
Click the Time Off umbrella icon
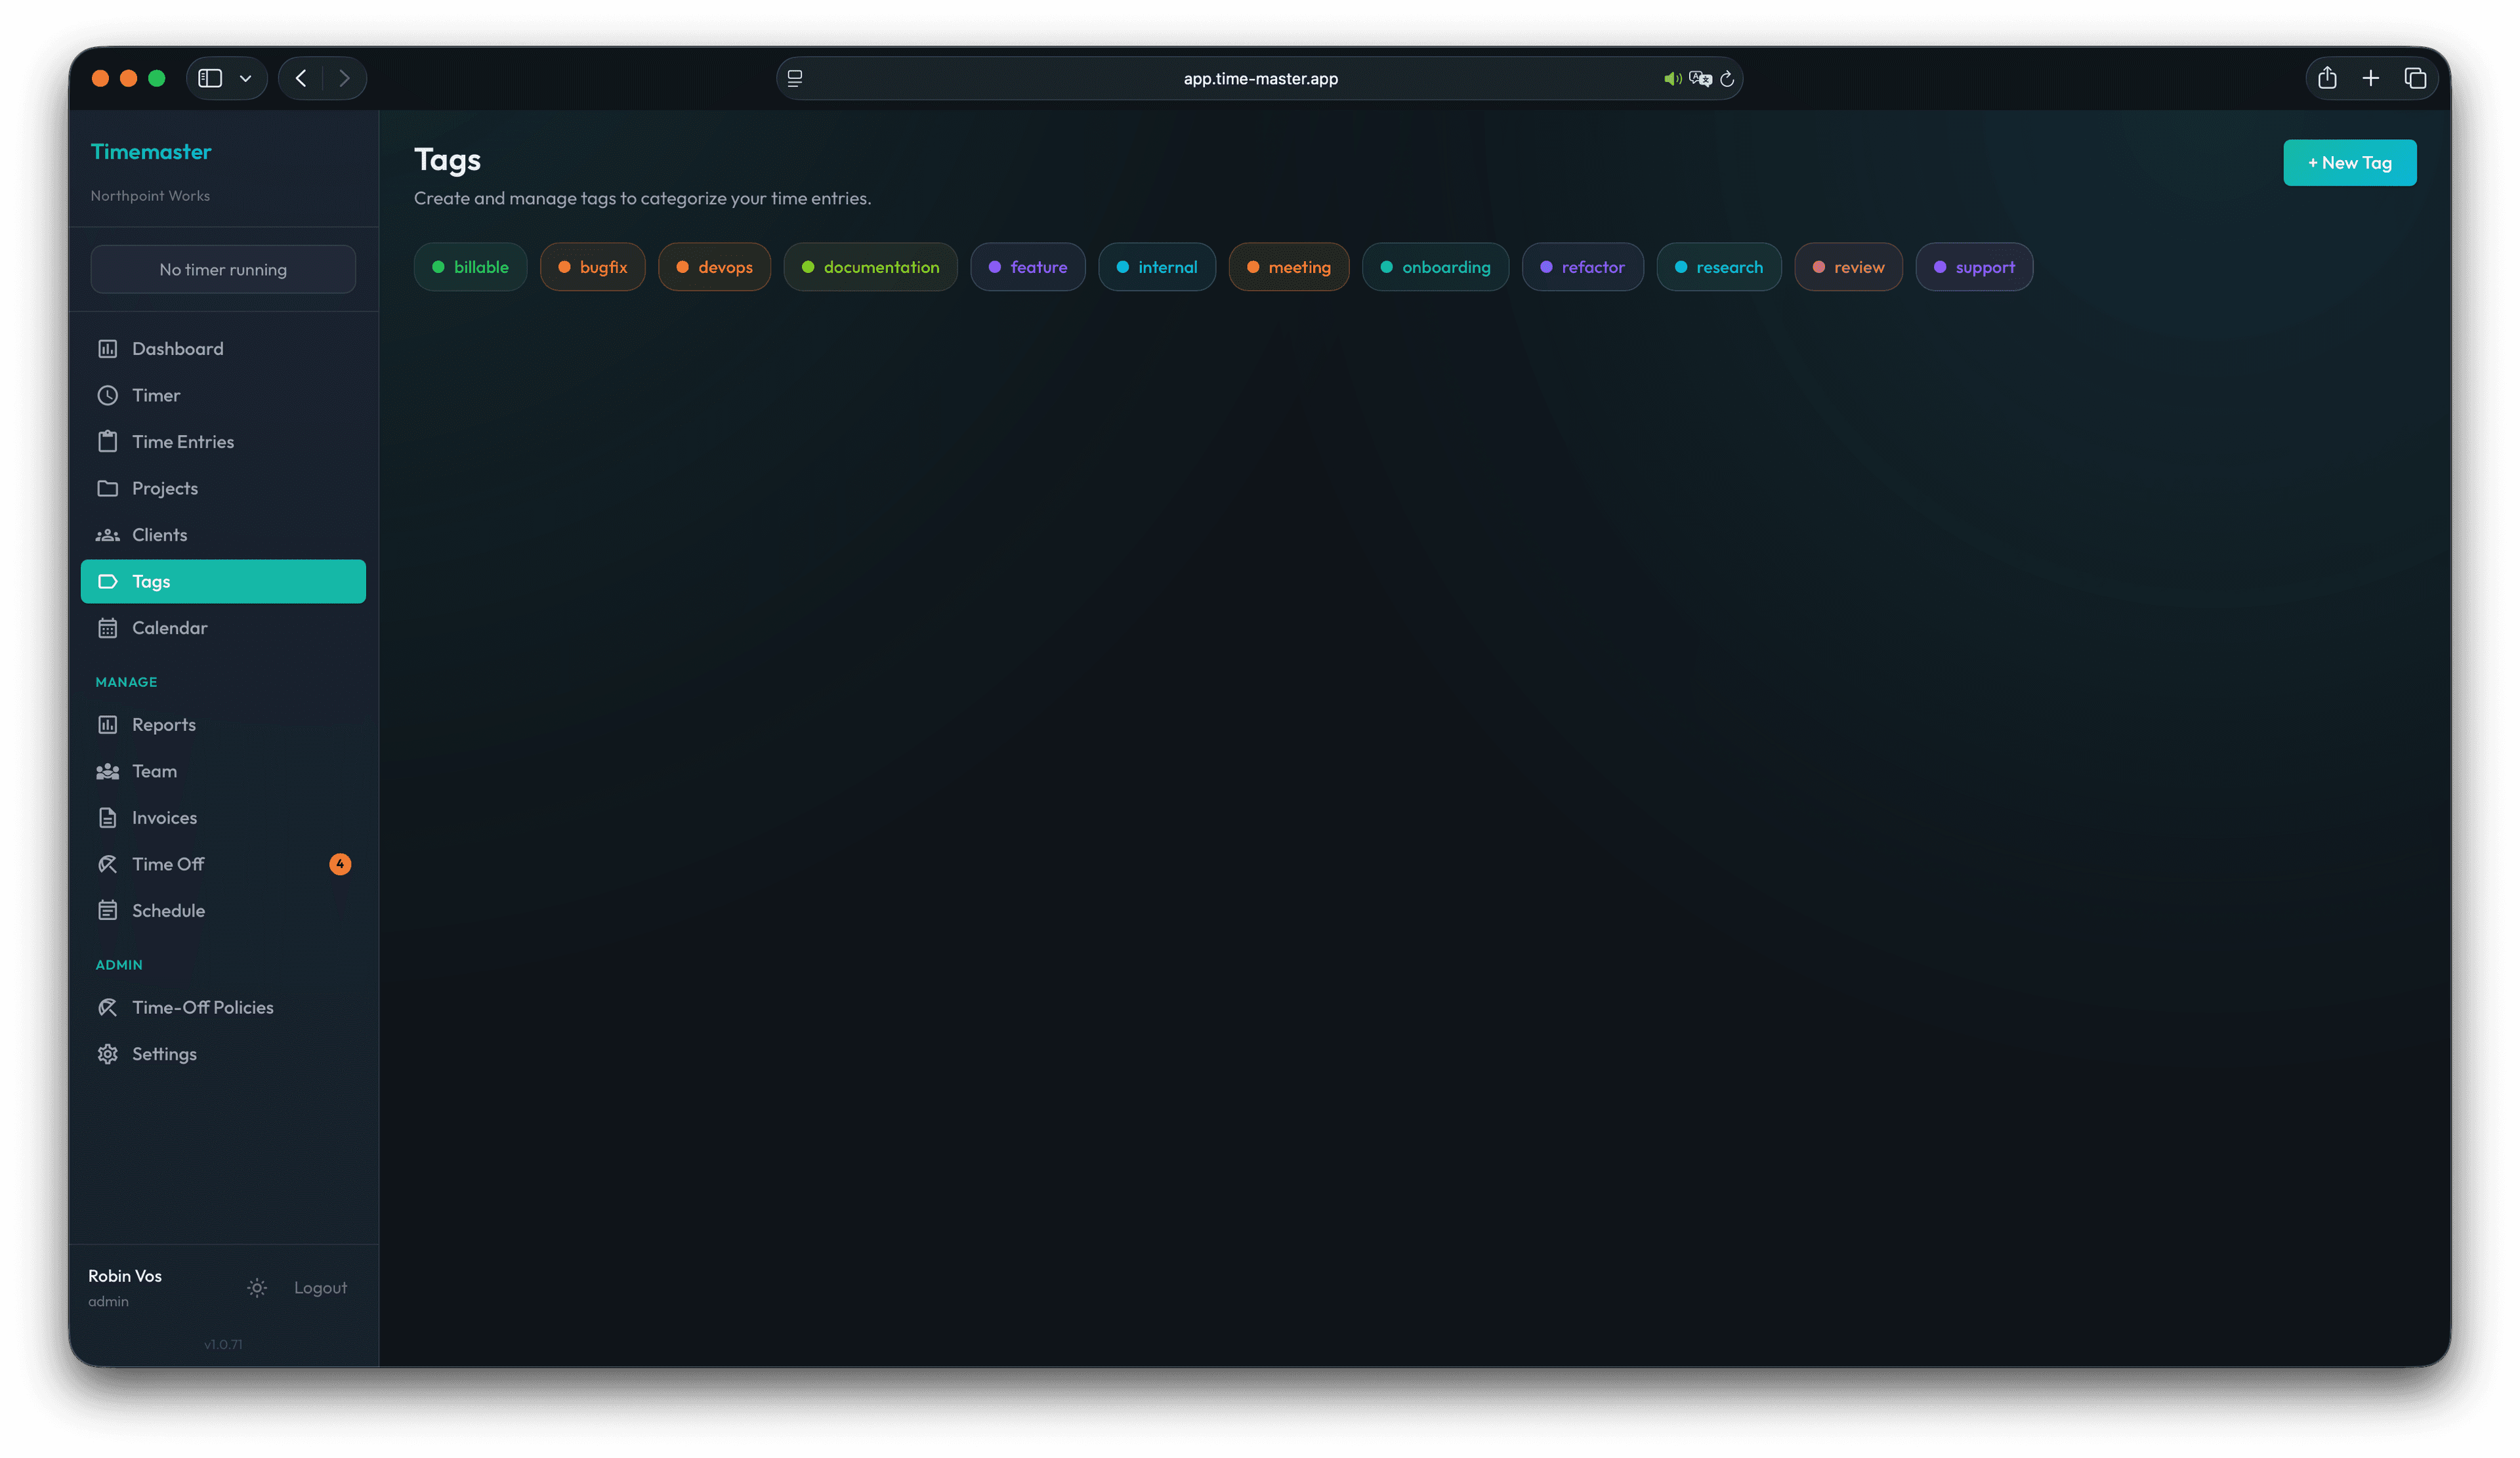click(107, 864)
